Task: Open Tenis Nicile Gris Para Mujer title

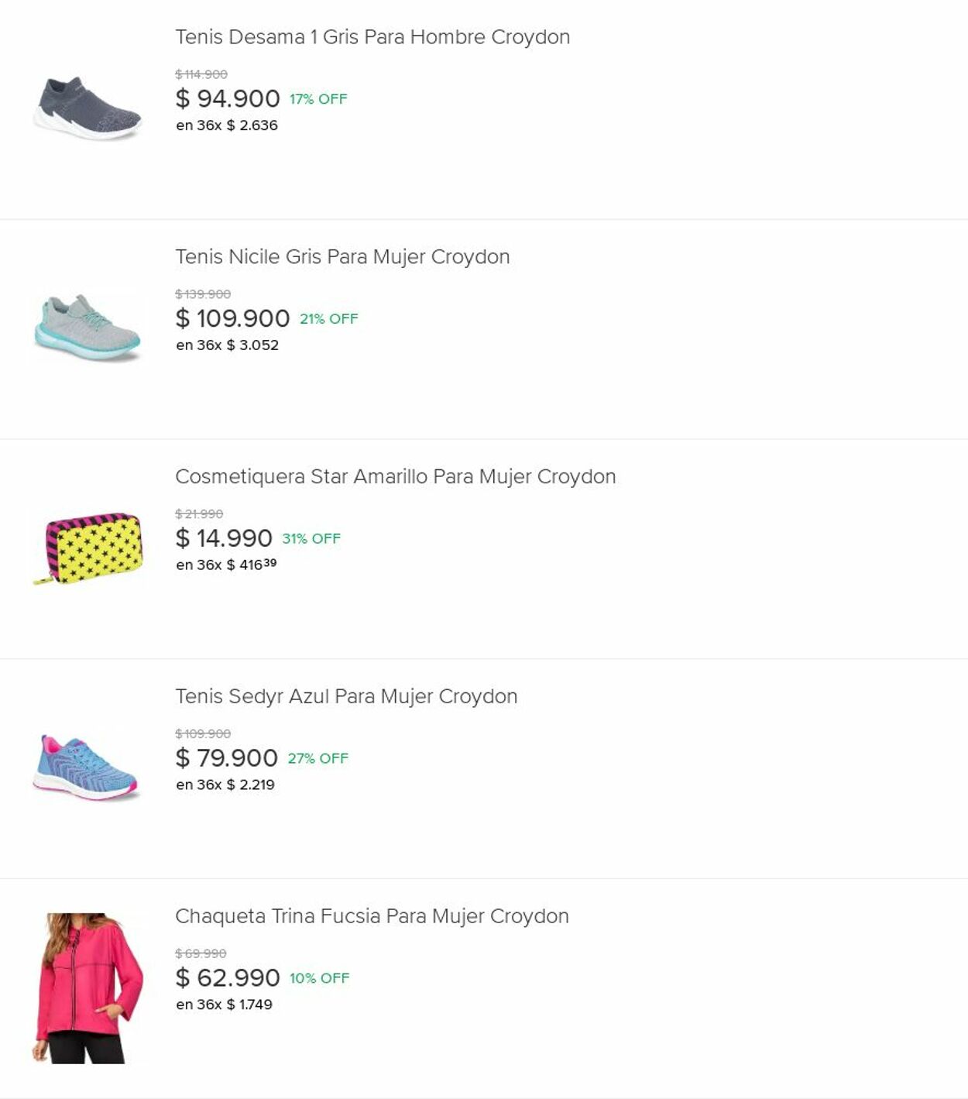Action: tap(342, 257)
